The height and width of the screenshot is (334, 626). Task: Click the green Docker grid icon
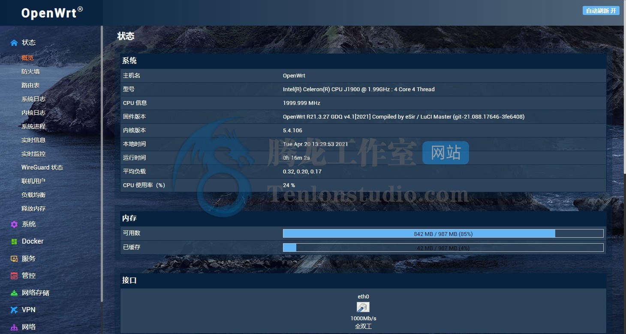click(x=14, y=242)
